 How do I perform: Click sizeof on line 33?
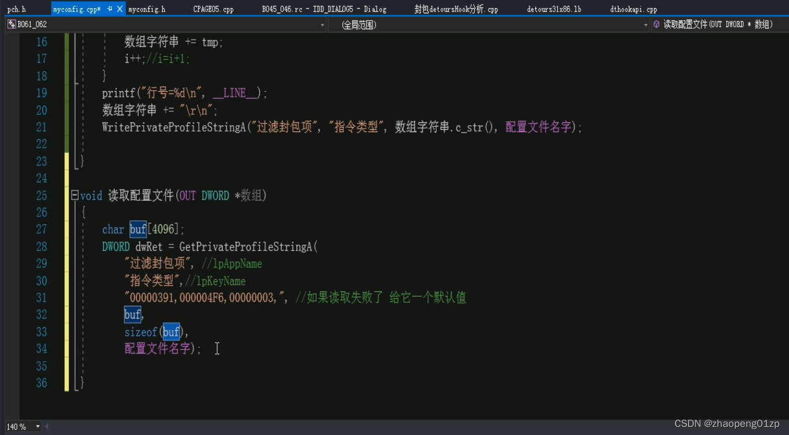coord(141,332)
